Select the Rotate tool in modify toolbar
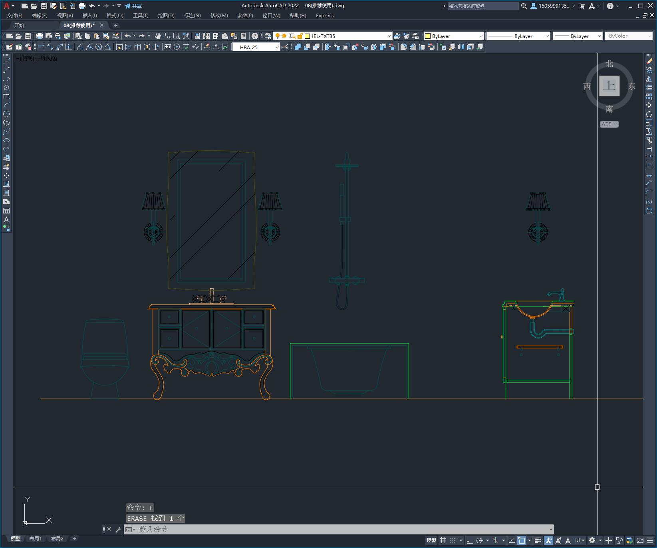Image resolution: width=657 pixels, height=548 pixels. pyautogui.click(x=649, y=114)
